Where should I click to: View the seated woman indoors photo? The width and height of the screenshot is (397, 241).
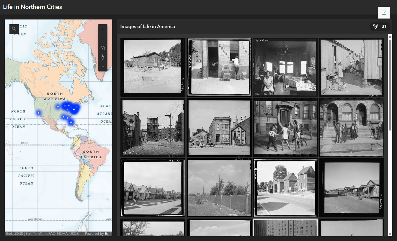(x=285, y=67)
